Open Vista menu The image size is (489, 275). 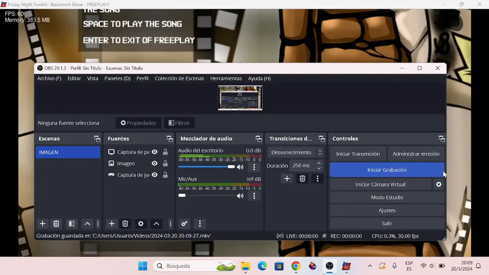point(92,79)
